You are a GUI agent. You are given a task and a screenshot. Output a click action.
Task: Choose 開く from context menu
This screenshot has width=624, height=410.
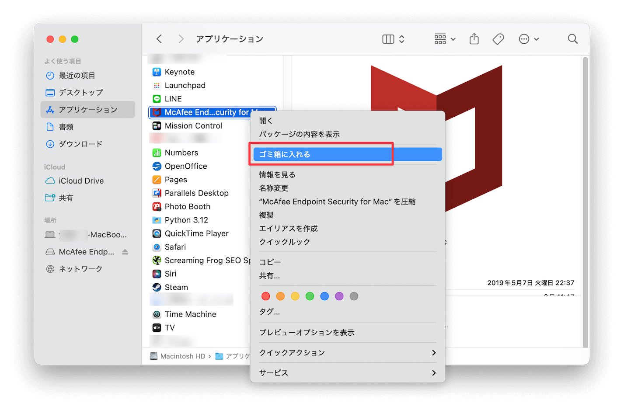[x=348, y=121]
